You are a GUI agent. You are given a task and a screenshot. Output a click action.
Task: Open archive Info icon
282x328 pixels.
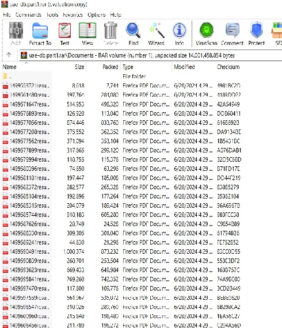pyautogui.click(x=180, y=30)
